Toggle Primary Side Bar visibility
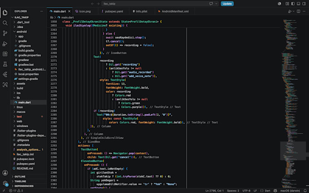Image resolution: width=309 pixels, height=193 pixels. [293, 4]
